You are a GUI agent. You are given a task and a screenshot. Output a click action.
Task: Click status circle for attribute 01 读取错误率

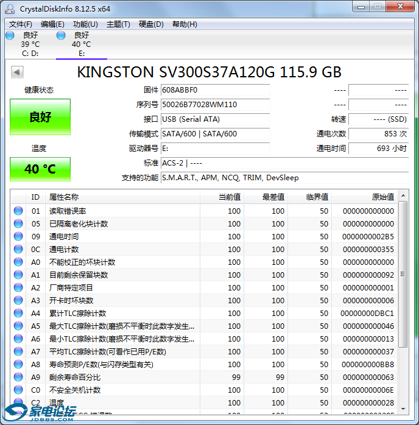[18, 211]
